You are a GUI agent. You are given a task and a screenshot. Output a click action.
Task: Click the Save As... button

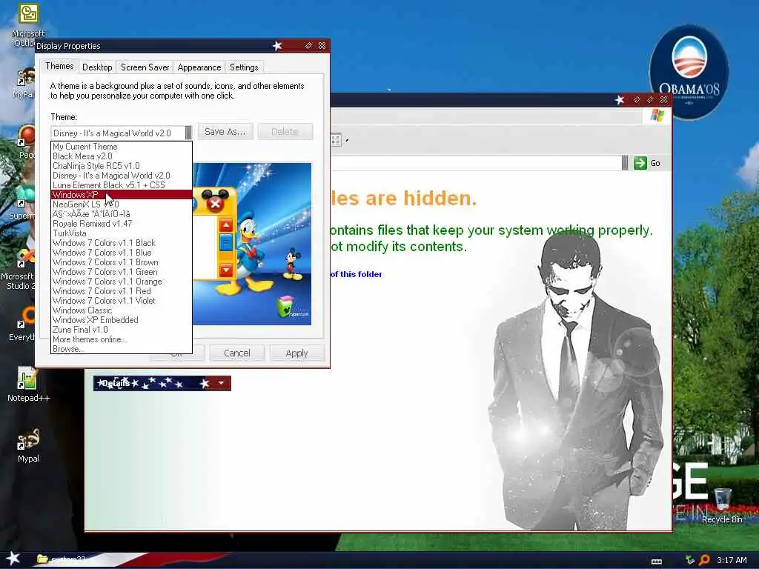pos(225,132)
